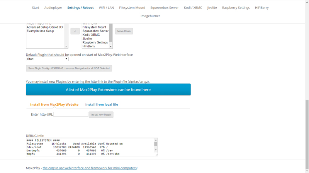Click the DEBUG textarea resize handle
Image resolution: width=309 pixels, height=173 pixels.
click(x=156, y=155)
